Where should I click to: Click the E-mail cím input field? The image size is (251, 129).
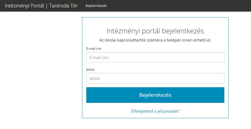pos(155,57)
